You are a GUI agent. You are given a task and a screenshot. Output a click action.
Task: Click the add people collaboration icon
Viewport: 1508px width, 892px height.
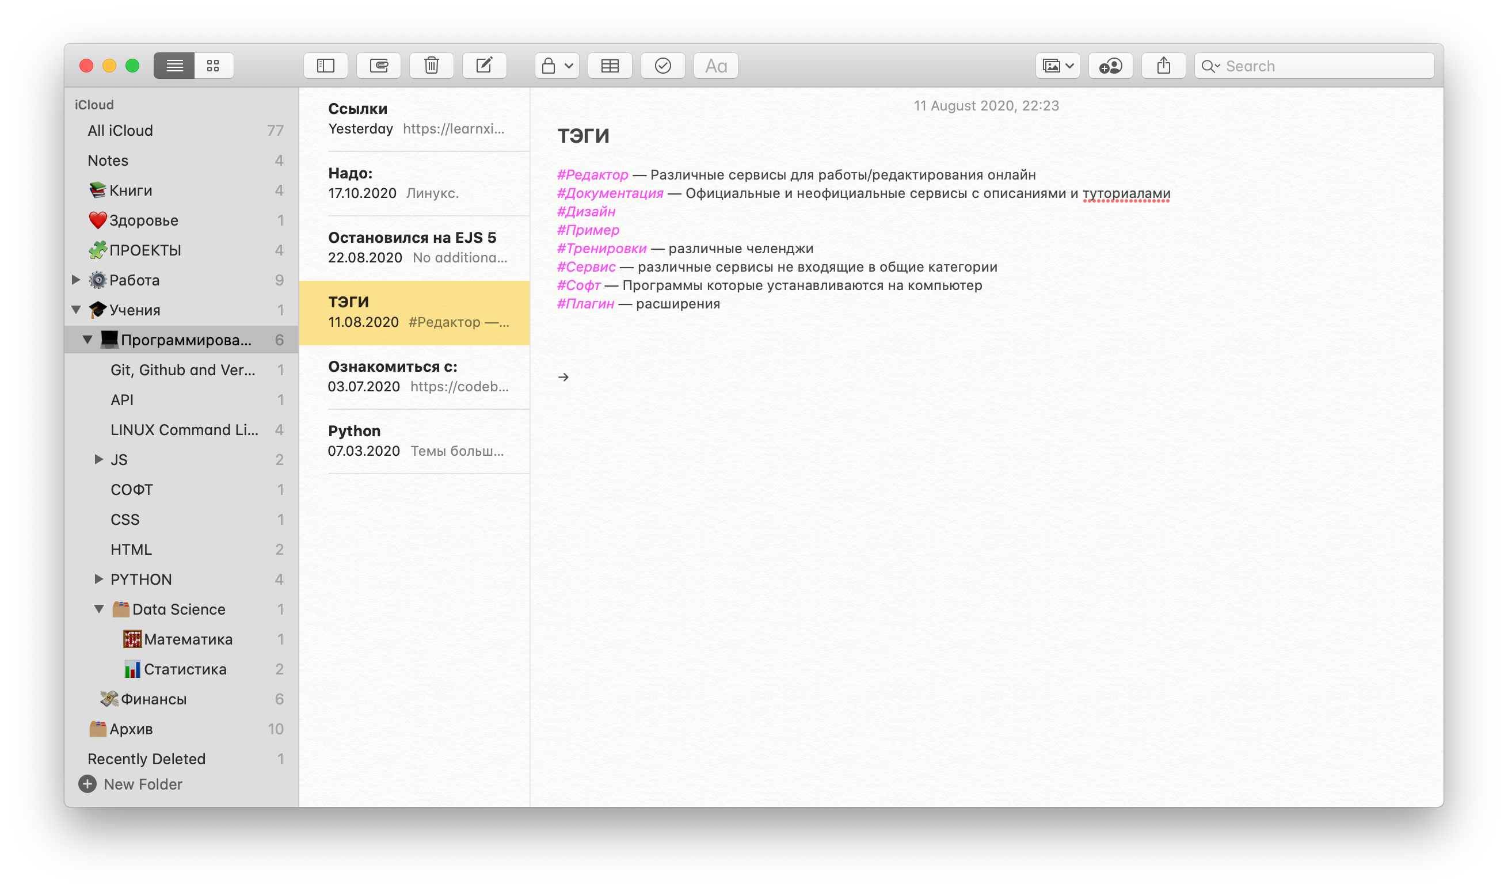point(1110,66)
